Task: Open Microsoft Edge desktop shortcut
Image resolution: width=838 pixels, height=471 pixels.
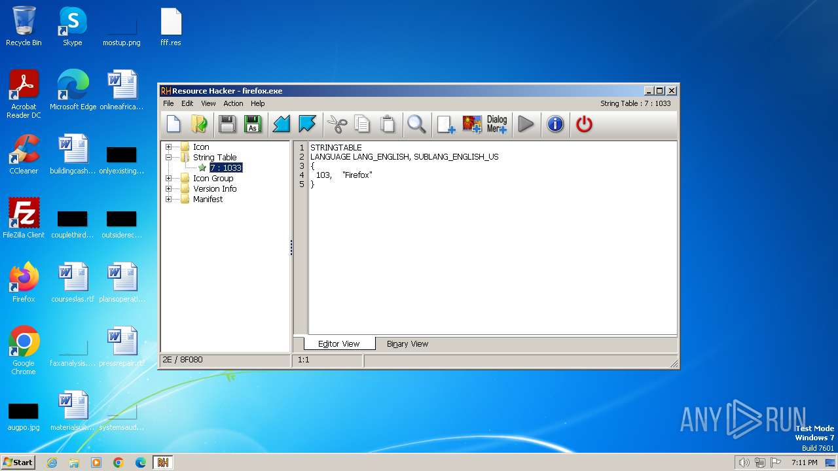Action: point(73,90)
